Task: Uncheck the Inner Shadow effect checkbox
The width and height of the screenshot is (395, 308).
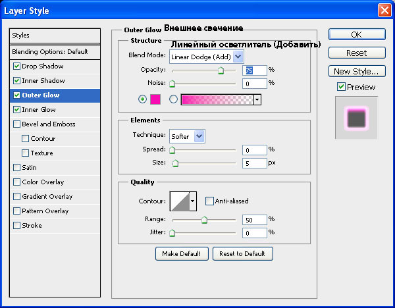Action: pyautogui.click(x=16, y=80)
